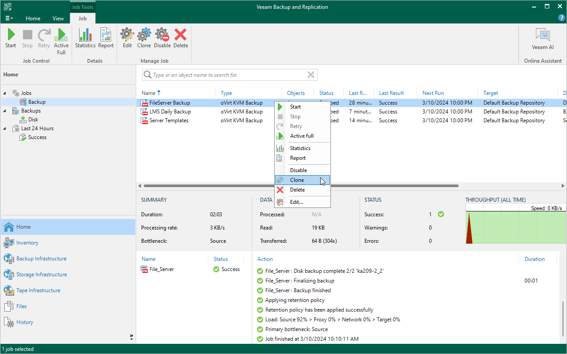
Task: Select the Server Templates job
Action: [x=169, y=121]
